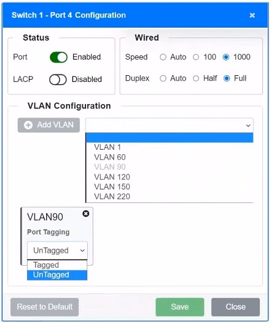
Task: Close dialog with header X icon
Action: 252,15
